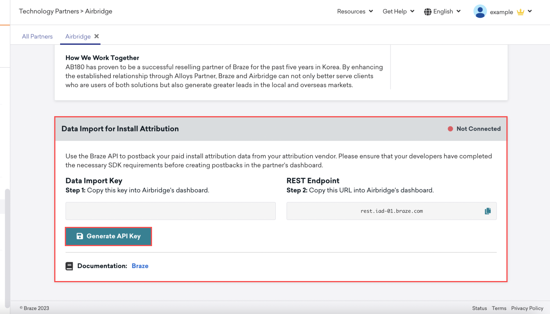Open the Braze documentation link

click(140, 266)
